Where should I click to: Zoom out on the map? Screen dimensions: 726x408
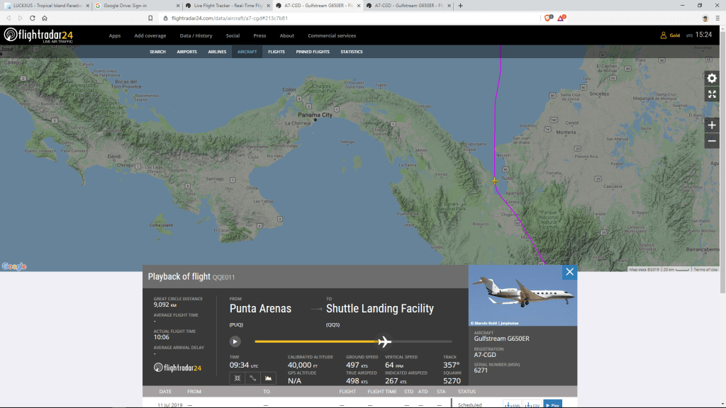(x=712, y=141)
